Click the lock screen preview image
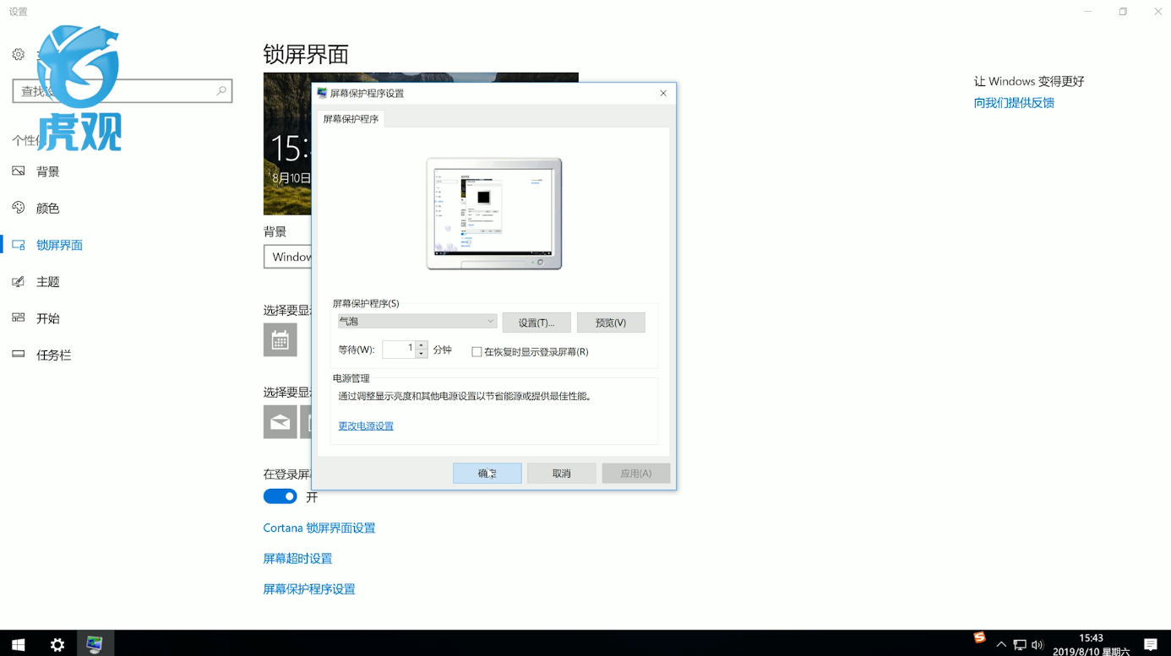1171x656 pixels. pyautogui.click(x=287, y=144)
